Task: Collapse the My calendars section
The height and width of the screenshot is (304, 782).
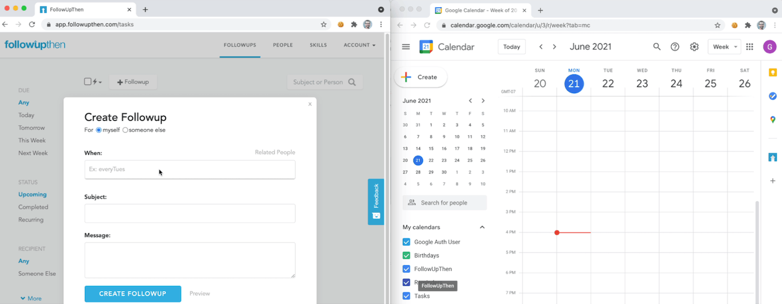Action: tap(482, 227)
